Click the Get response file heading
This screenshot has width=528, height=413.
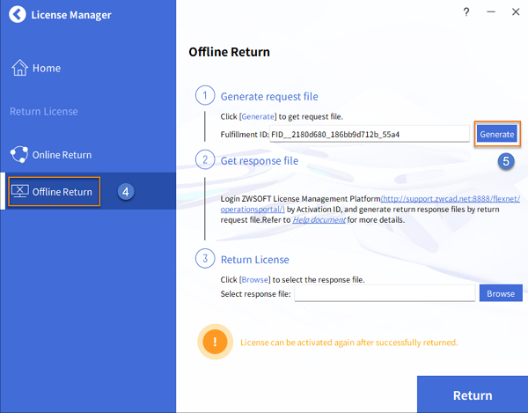pyautogui.click(x=260, y=161)
